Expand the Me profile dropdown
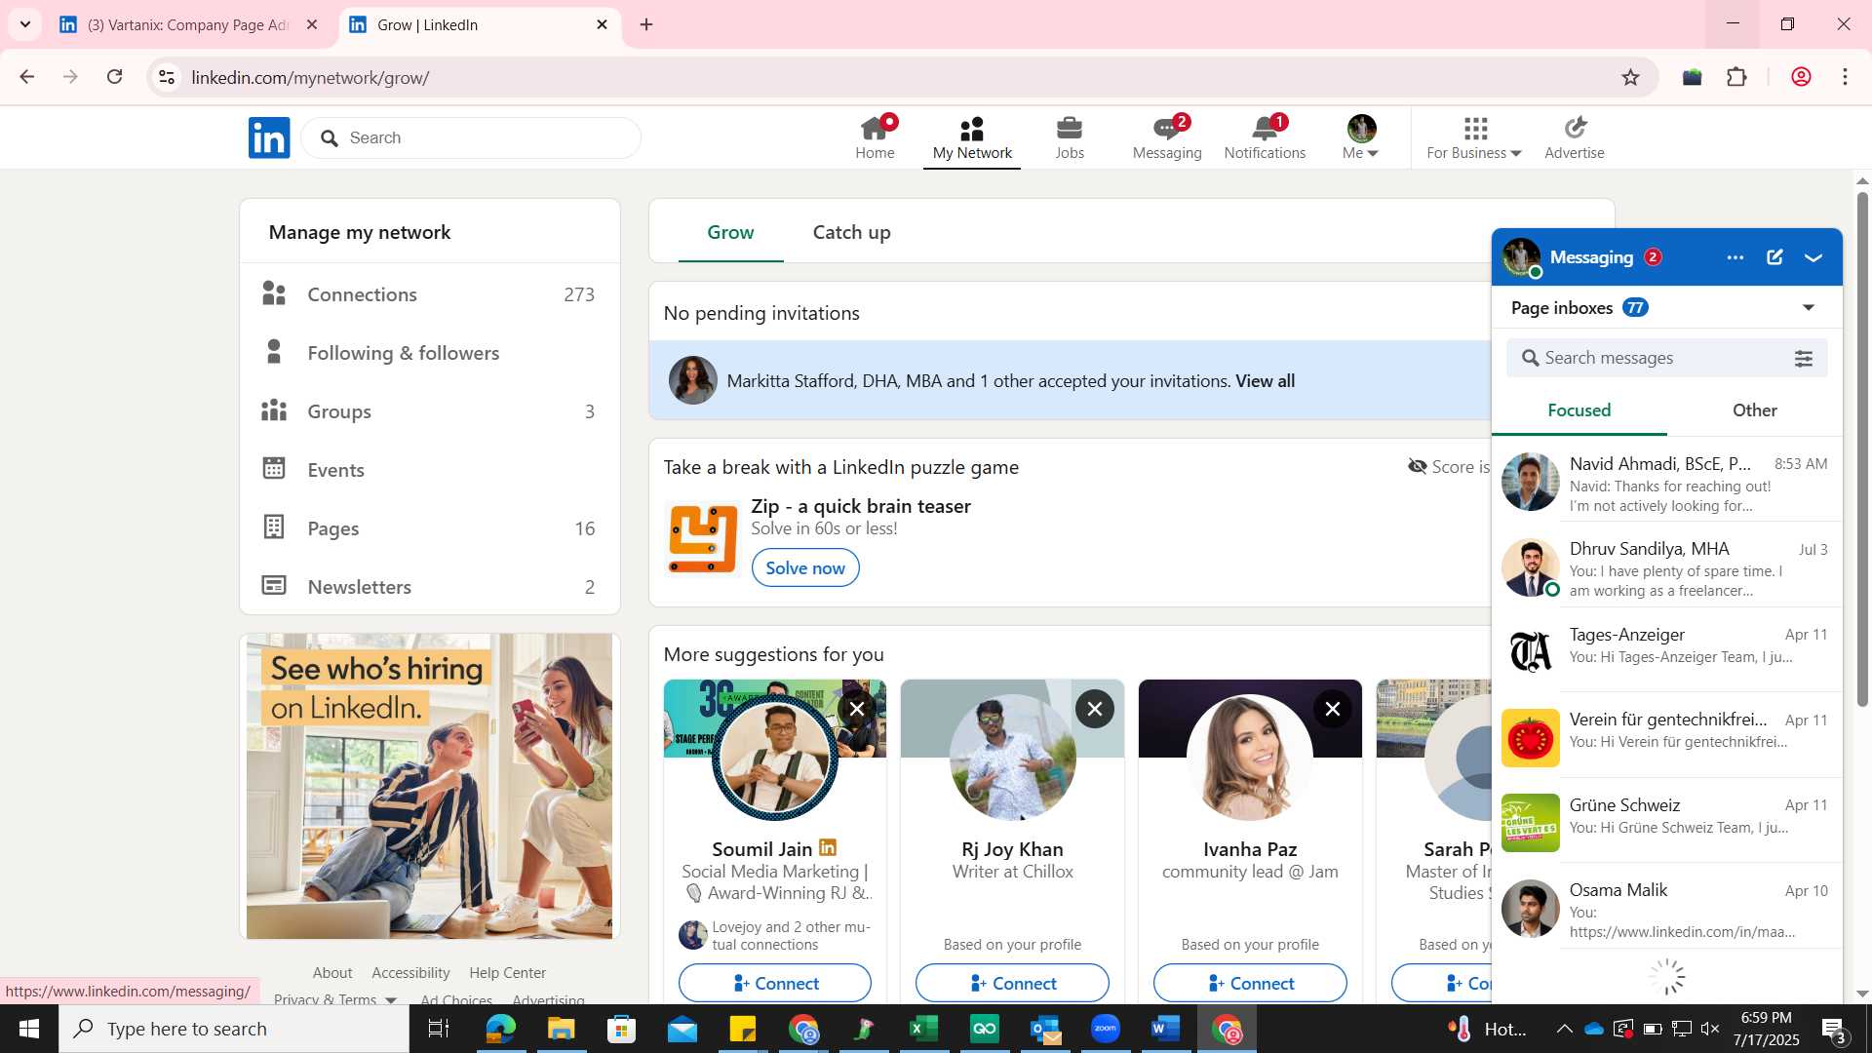Image resolution: width=1872 pixels, height=1053 pixels. tap(1361, 137)
